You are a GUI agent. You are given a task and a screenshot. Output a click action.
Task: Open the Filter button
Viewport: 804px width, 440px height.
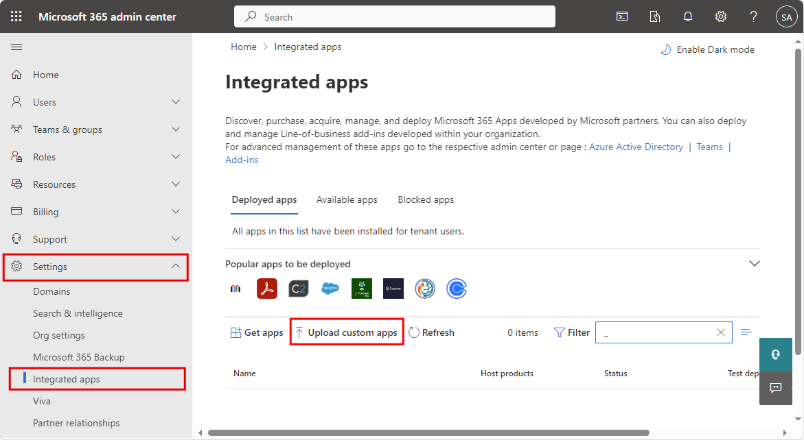572,332
